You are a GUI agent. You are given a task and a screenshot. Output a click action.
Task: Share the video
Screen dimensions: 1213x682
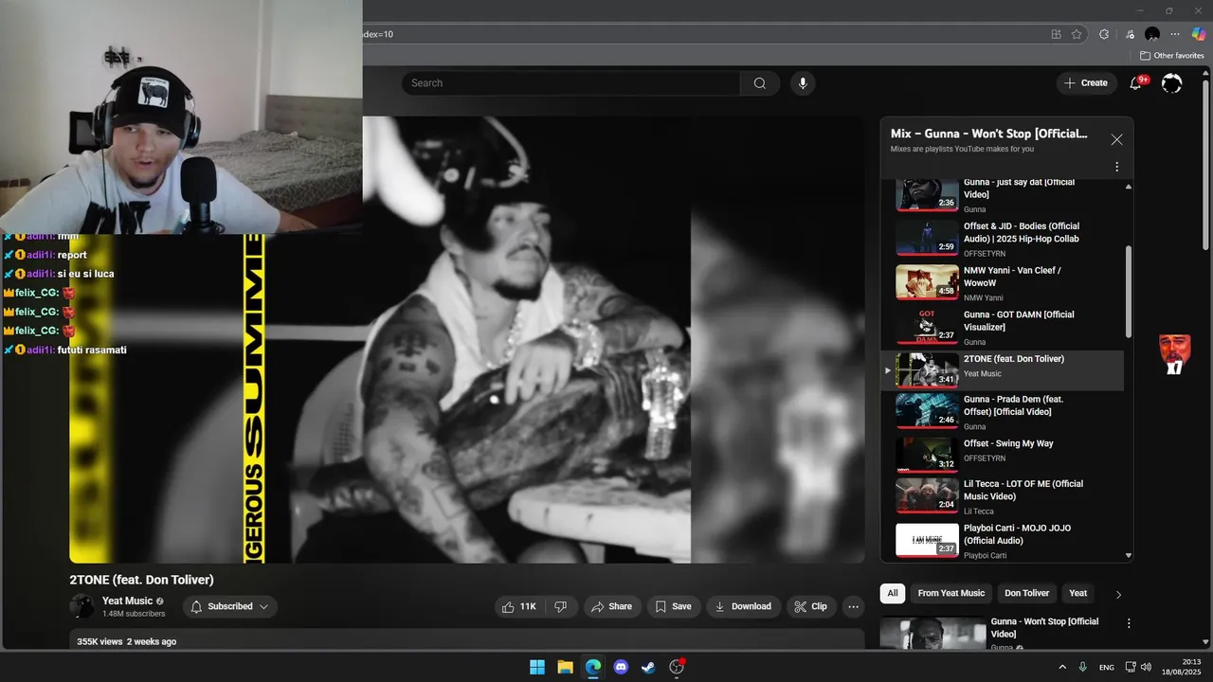click(x=610, y=606)
